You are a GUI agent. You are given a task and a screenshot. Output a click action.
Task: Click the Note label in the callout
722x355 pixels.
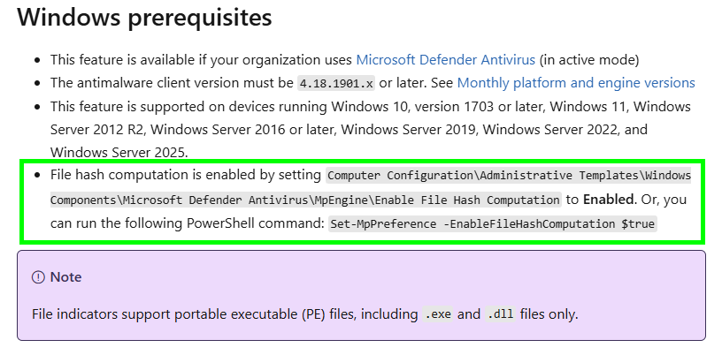click(65, 277)
